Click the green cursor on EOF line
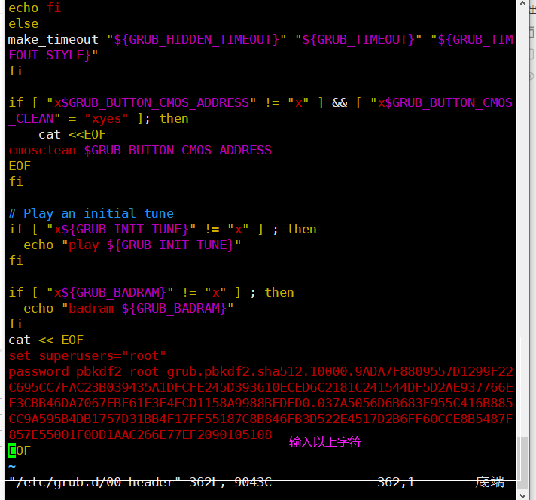The width and height of the screenshot is (536, 500). click(12, 450)
